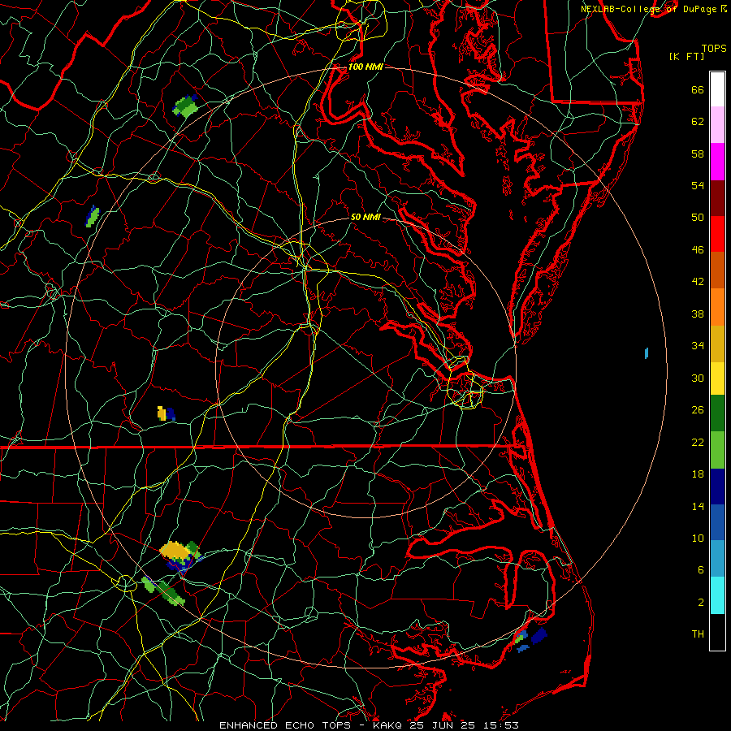Screen dimensions: 731x731
Task: Click the yellow swatch between 34 and 30
Action: [717, 378]
